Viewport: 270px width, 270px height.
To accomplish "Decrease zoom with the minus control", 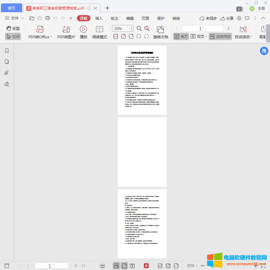I will click(203, 266).
